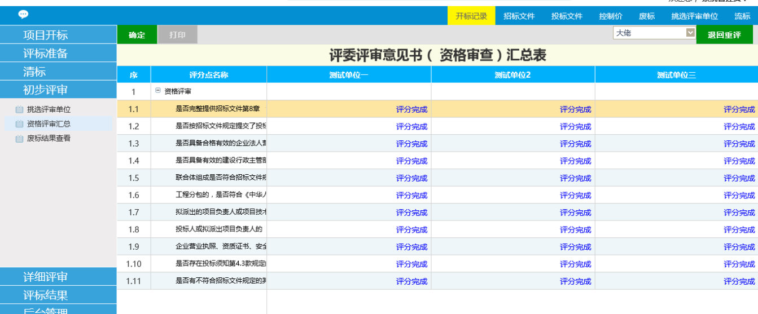758x314 pixels.
Task: Open the 大佬 reviewer dropdown
Action: 690,33
